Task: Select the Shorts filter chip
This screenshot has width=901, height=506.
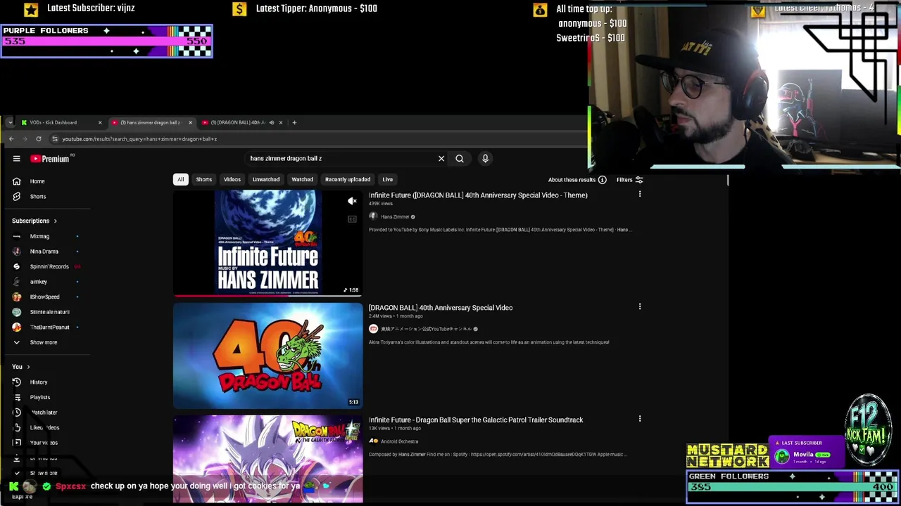Action: [x=204, y=180]
